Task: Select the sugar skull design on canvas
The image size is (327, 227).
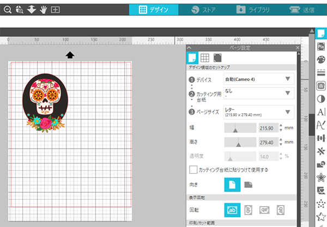Action: click(45, 103)
